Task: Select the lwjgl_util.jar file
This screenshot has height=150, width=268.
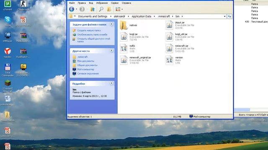Action: click(x=180, y=37)
